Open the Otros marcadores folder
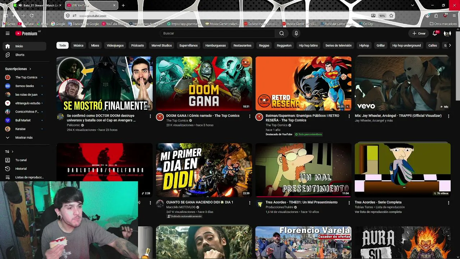Image resolution: width=460 pixels, height=259 pixels. pyautogui.click(x=443, y=24)
